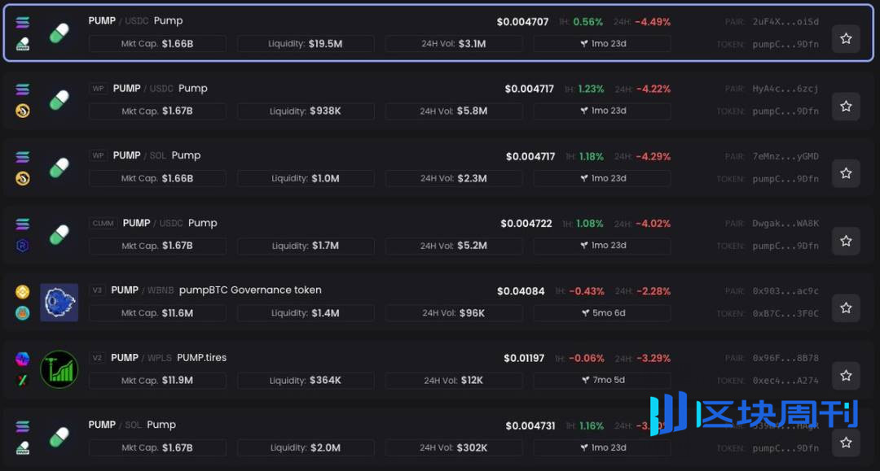Favorite the PUMP.tires pair with star
The image size is (880, 471).
click(x=846, y=375)
